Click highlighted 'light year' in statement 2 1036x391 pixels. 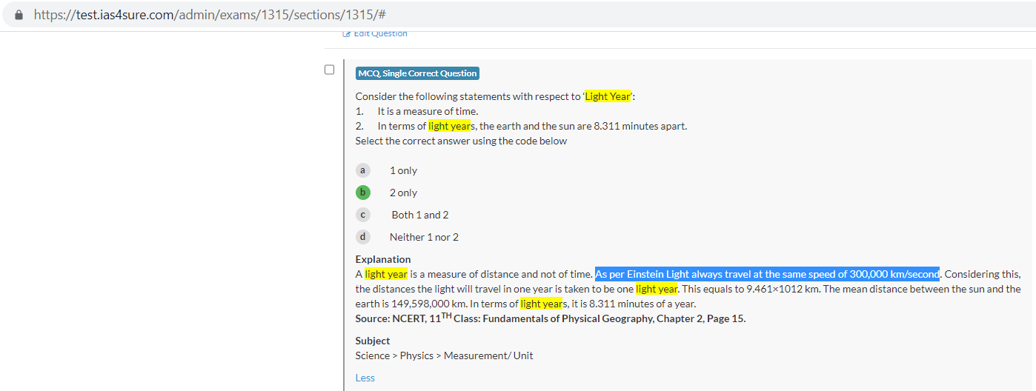coord(449,126)
